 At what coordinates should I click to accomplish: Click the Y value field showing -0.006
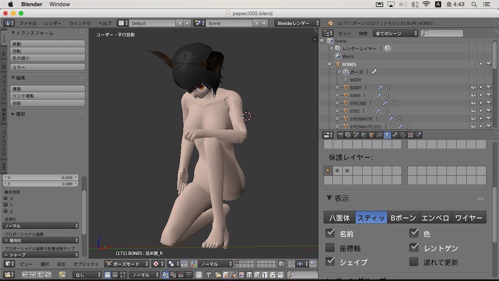[40, 178]
